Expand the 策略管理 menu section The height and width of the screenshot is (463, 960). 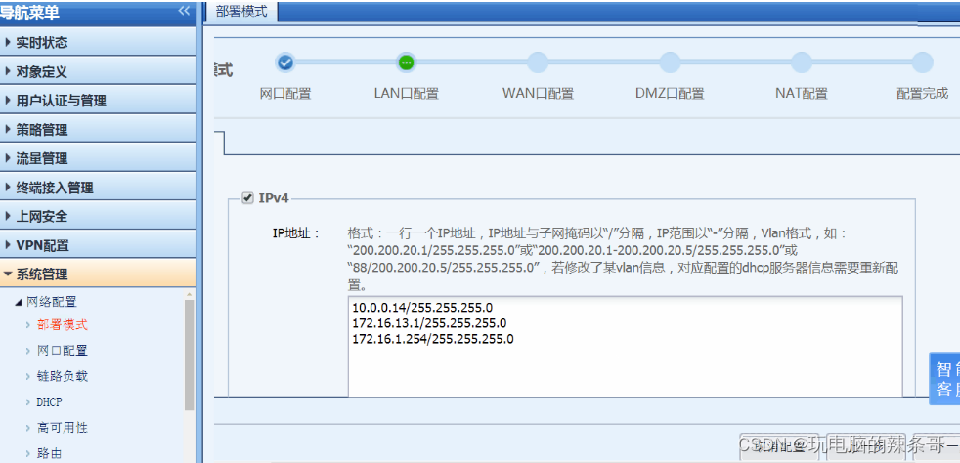pos(98,130)
